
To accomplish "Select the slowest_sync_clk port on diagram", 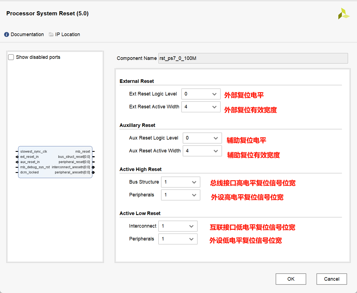I will tap(33, 152).
